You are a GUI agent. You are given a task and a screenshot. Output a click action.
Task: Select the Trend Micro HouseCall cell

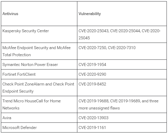(x=39, y=104)
